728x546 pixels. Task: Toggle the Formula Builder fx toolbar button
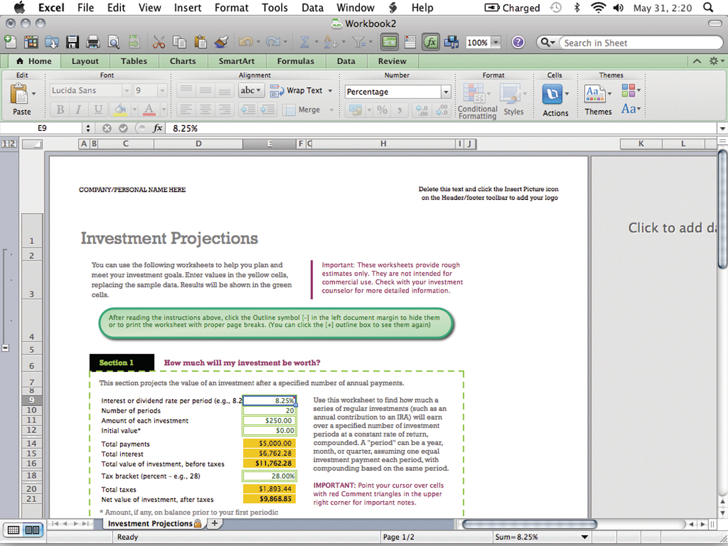click(x=431, y=42)
